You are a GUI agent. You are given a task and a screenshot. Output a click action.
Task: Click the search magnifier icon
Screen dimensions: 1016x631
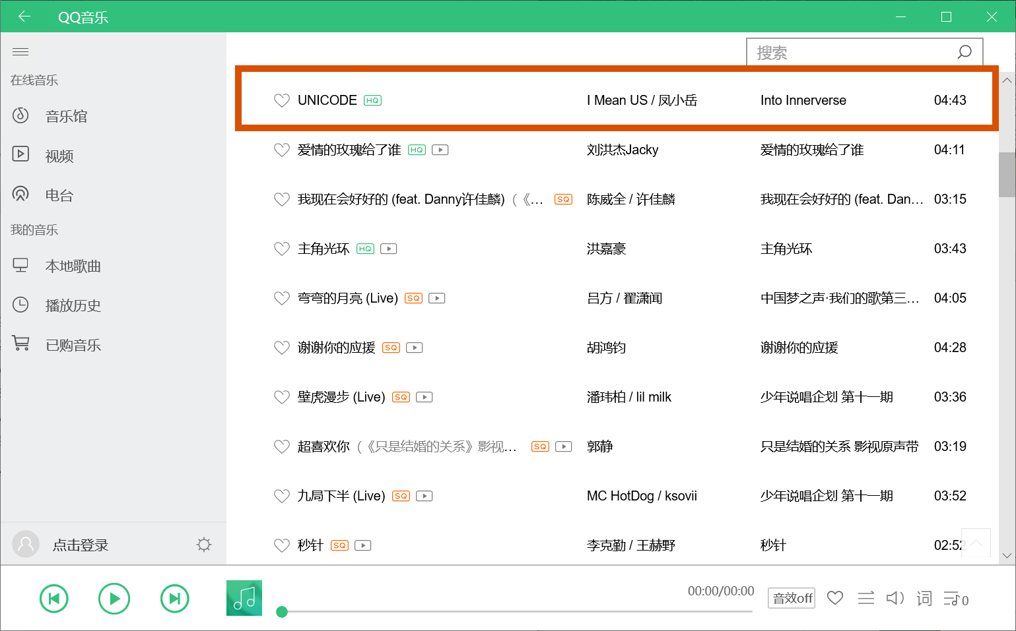click(x=965, y=52)
